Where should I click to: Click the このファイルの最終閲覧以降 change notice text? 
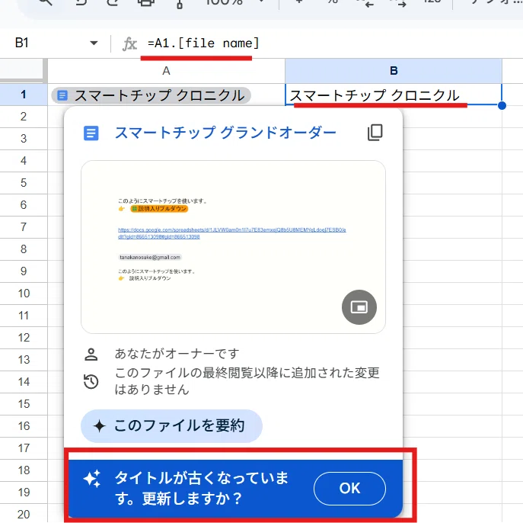click(x=247, y=381)
